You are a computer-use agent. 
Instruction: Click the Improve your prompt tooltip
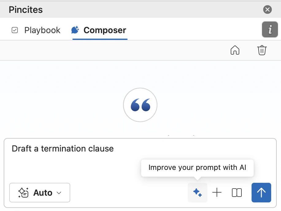pyautogui.click(x=197, y=168)
